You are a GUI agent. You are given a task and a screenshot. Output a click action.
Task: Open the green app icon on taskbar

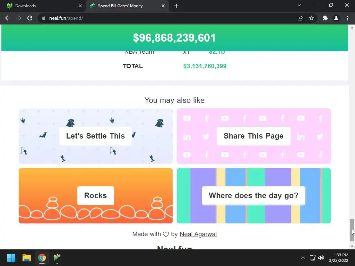pyautogui.click(x=57, y=258)
